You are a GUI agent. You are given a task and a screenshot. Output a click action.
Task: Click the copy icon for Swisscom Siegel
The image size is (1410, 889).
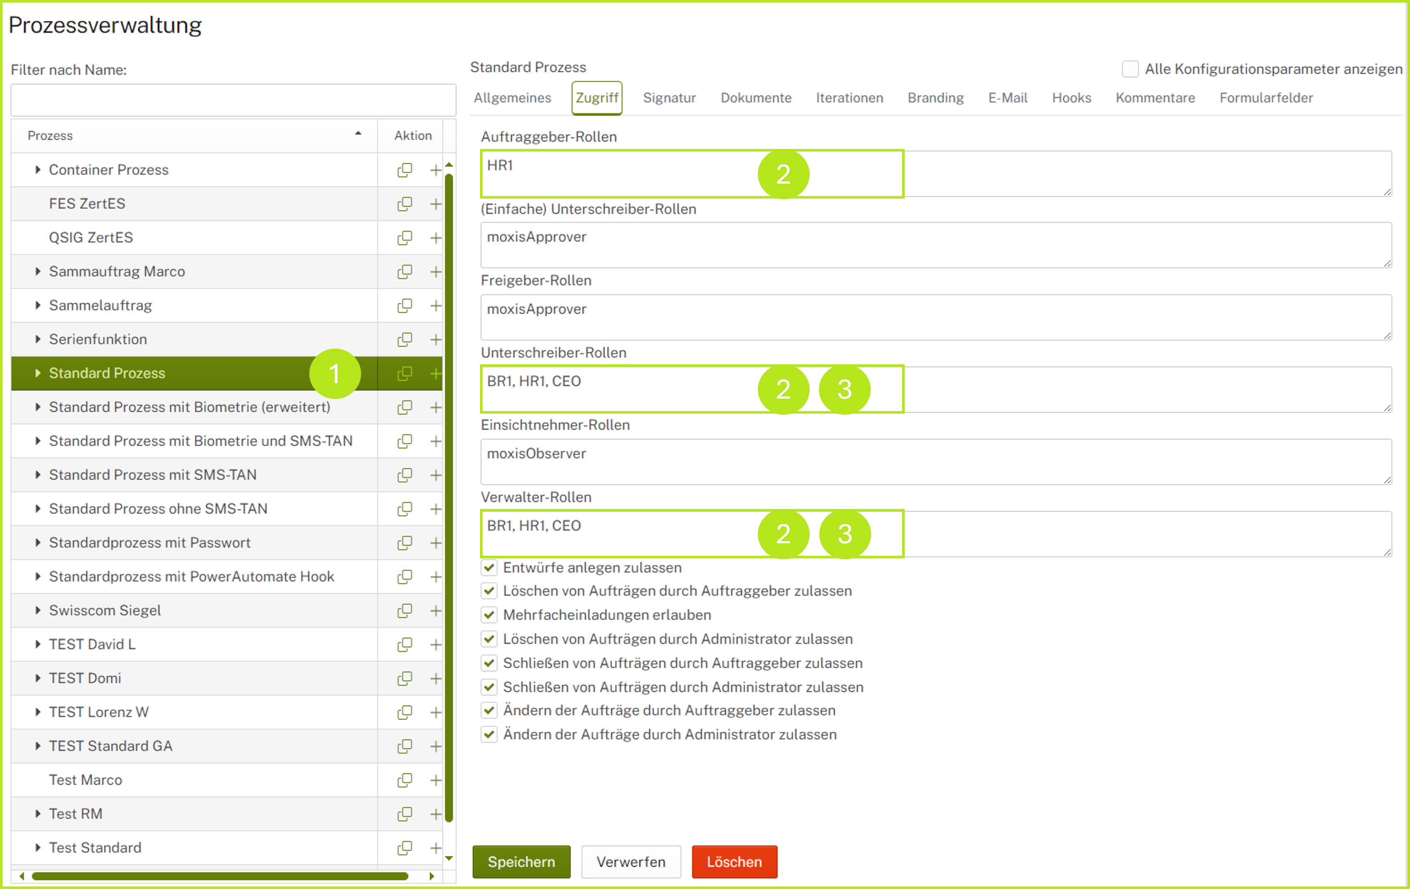coord(405,611)
